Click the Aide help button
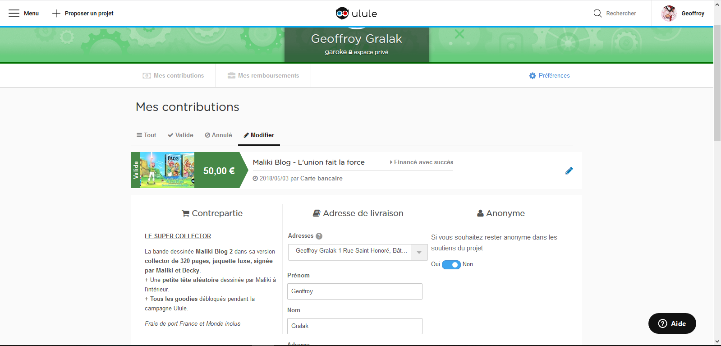The width and height of the screenshot is (721, 346). pyautogui.click(x=672, y=323)
